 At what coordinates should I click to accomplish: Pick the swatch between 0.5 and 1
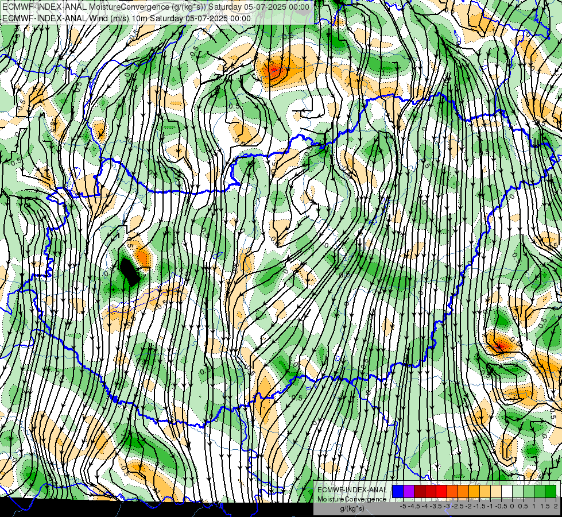[x=529, y=491]
